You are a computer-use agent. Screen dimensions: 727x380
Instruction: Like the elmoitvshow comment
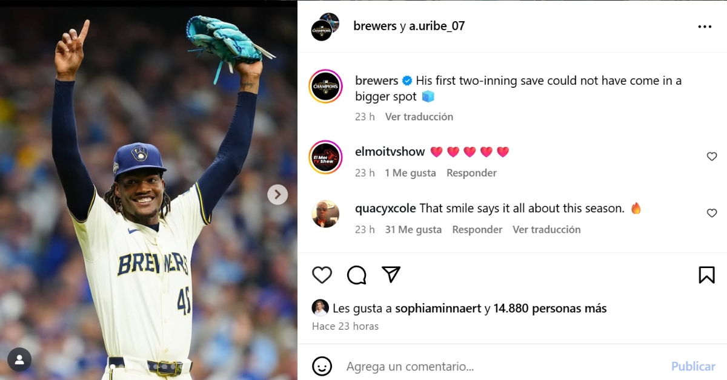712,157
